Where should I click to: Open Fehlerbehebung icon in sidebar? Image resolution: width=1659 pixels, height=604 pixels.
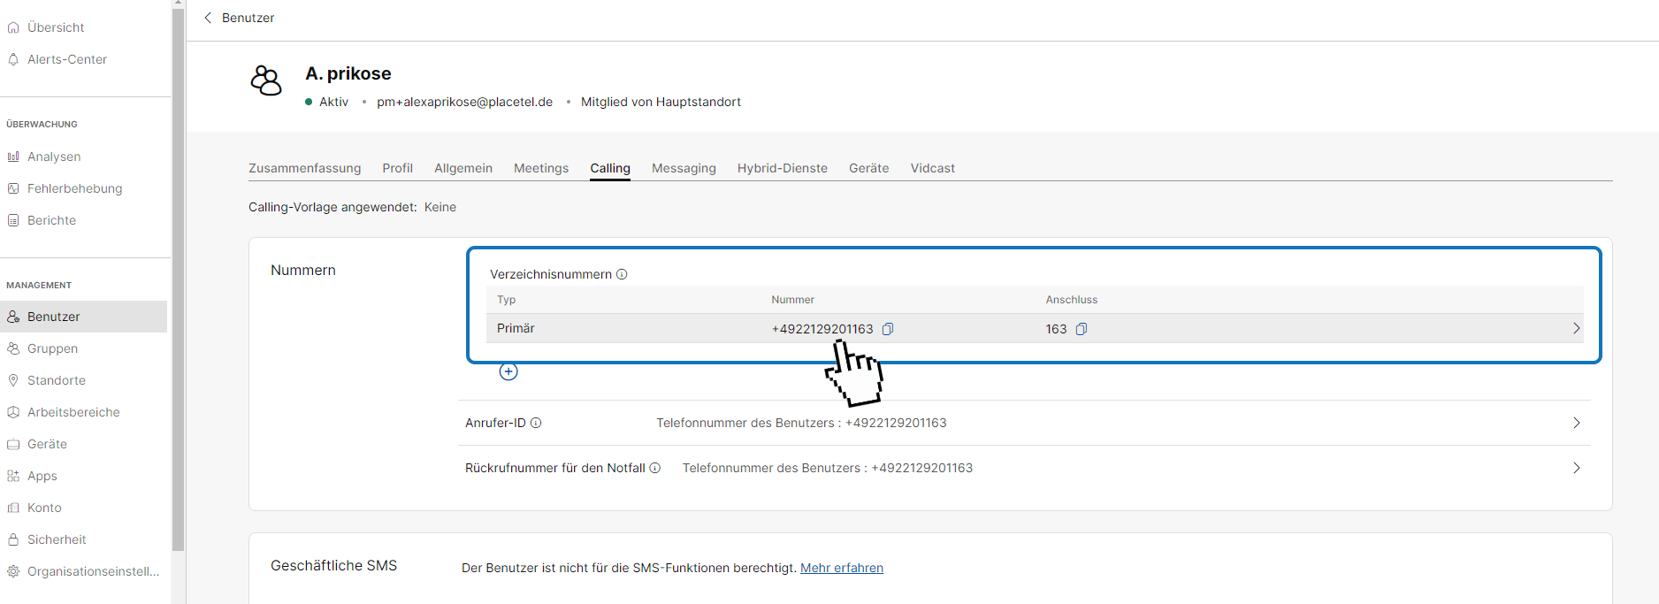coord(13,188)
